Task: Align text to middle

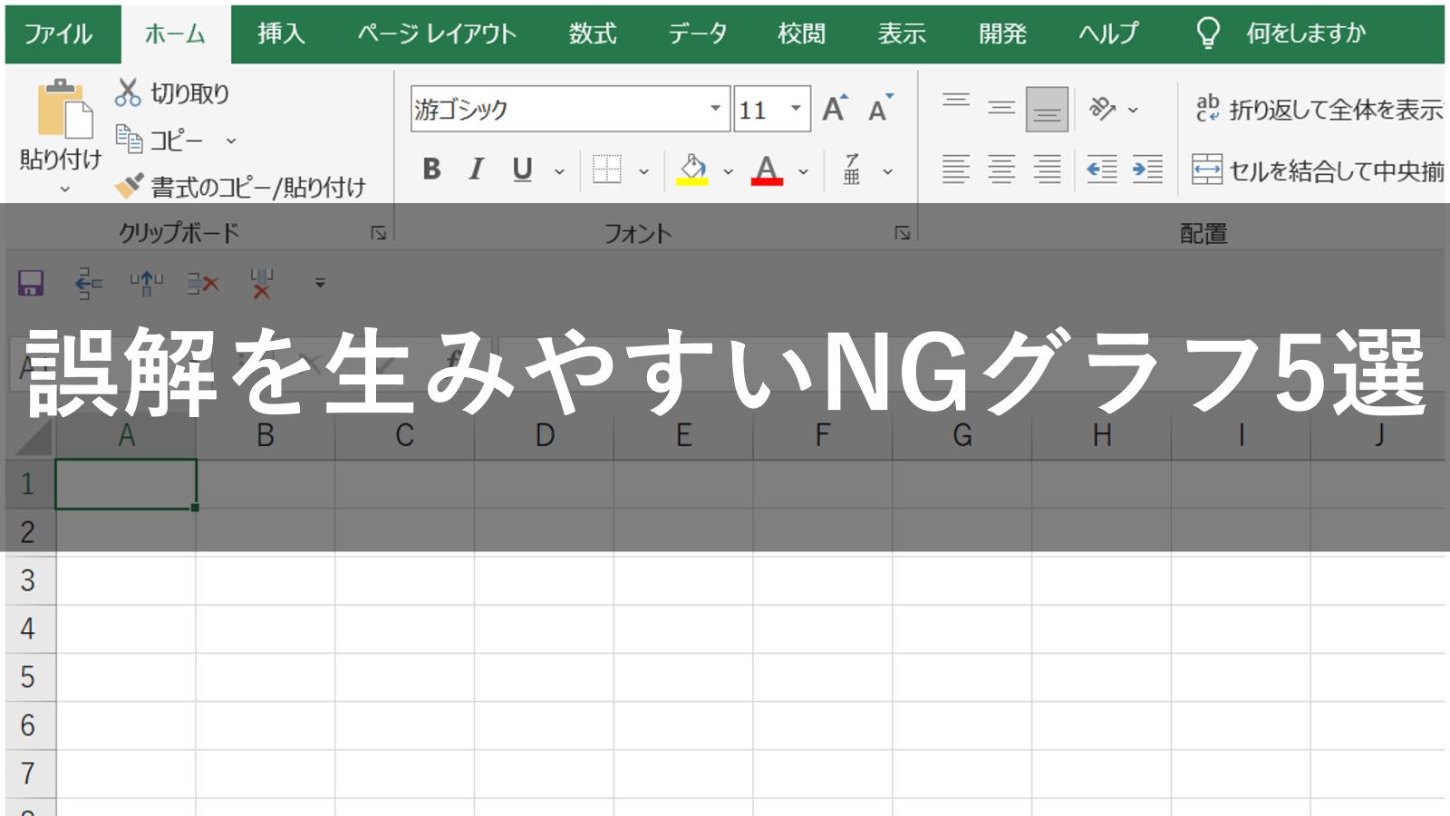Action: tap(1001, 108)
